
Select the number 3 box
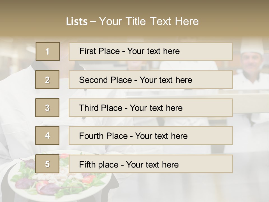point(48,108)
